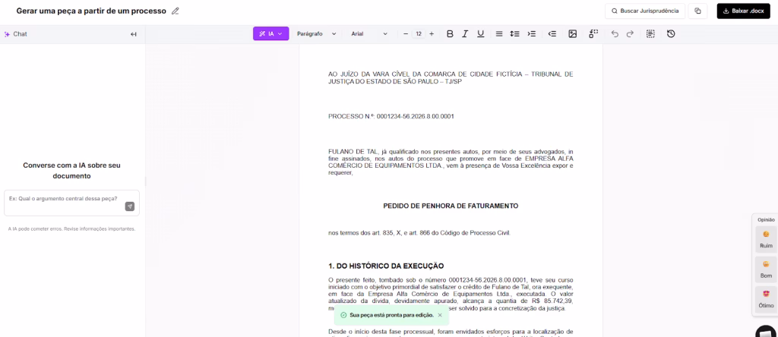Click the 'Opinião' label in feedback panel
Screen dimensions: 778x337
pyautogui.click(x=766, y=219)
